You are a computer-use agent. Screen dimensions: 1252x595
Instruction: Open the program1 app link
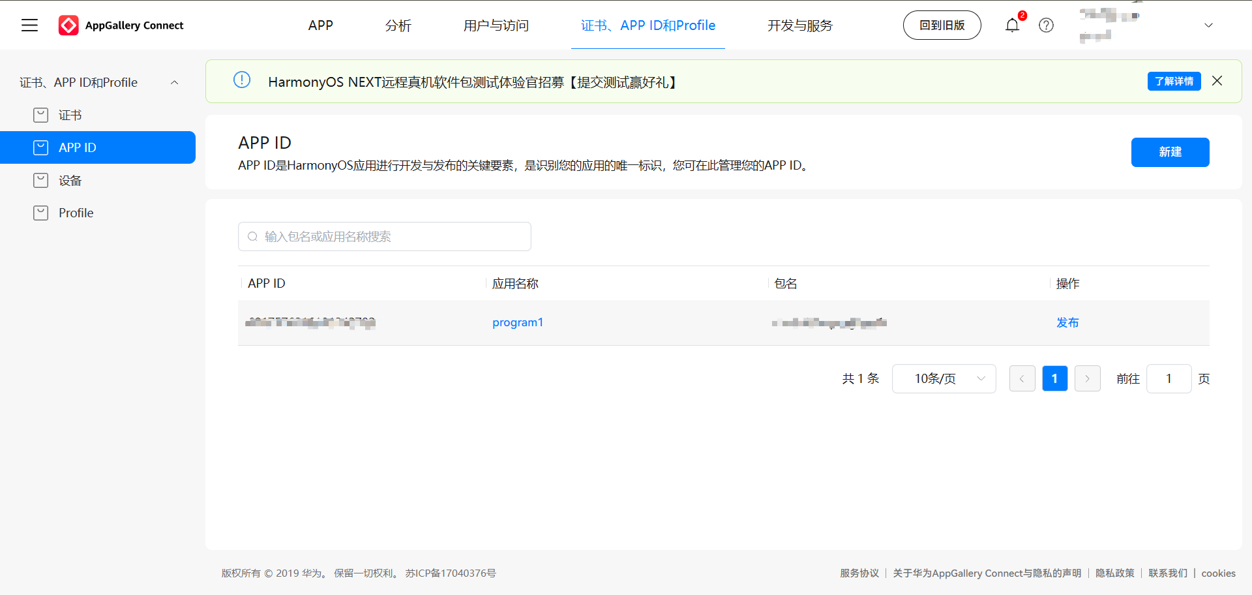518,322
